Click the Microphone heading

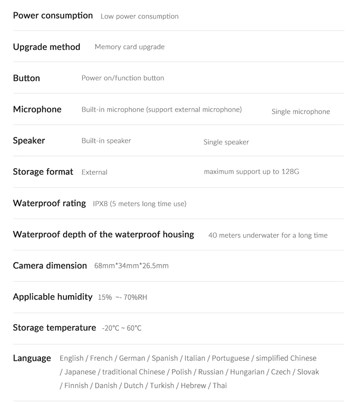[37, 109]
